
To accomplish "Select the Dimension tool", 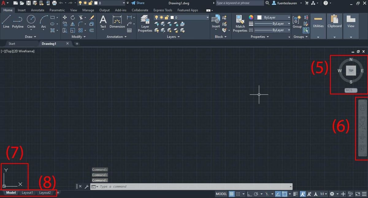I will (x=117, y=21).
